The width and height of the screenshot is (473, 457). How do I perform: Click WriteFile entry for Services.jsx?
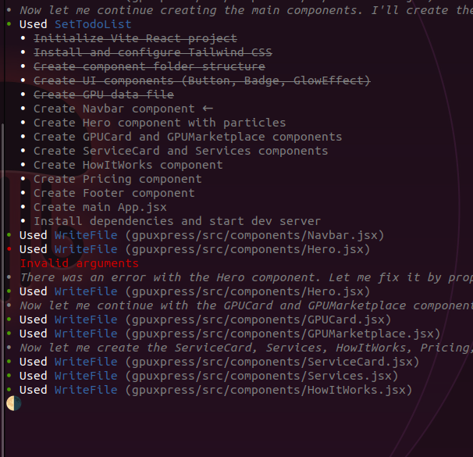point(208,376)
